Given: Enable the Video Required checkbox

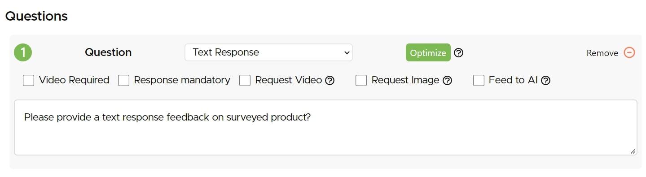Looking at the screenshot, I should coord(28,80).
